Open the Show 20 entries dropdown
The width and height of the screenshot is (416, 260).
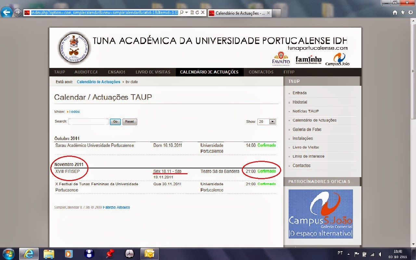coord(266,122)
